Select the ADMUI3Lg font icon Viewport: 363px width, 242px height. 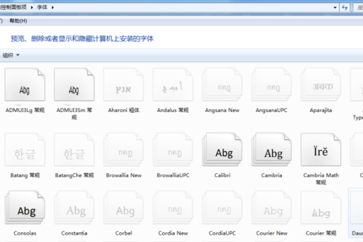click(x=25, y=85)
